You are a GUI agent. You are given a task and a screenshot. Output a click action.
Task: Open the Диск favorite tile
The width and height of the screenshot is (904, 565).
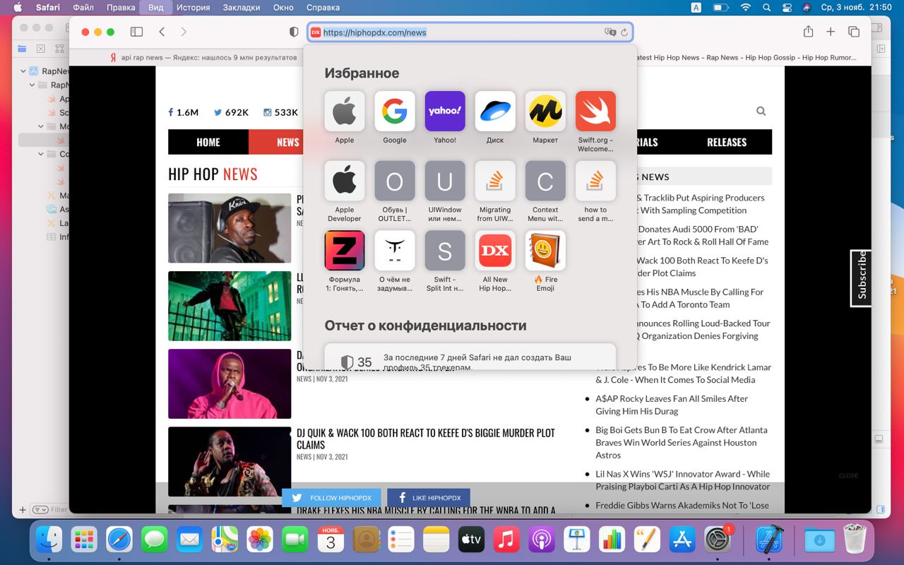495,111
